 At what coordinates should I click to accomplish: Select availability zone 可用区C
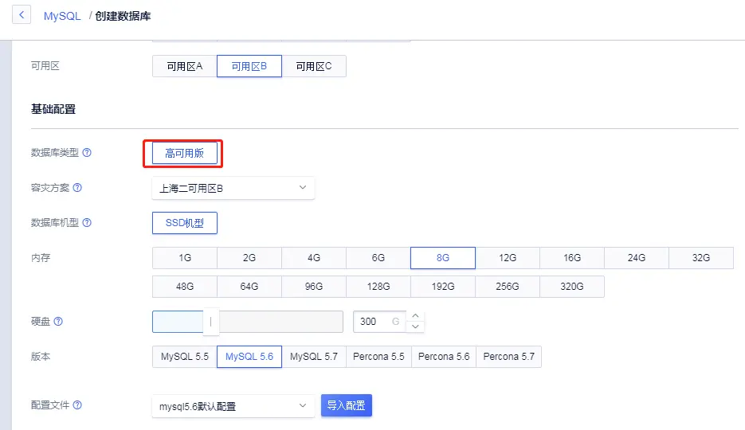(314, 66)
